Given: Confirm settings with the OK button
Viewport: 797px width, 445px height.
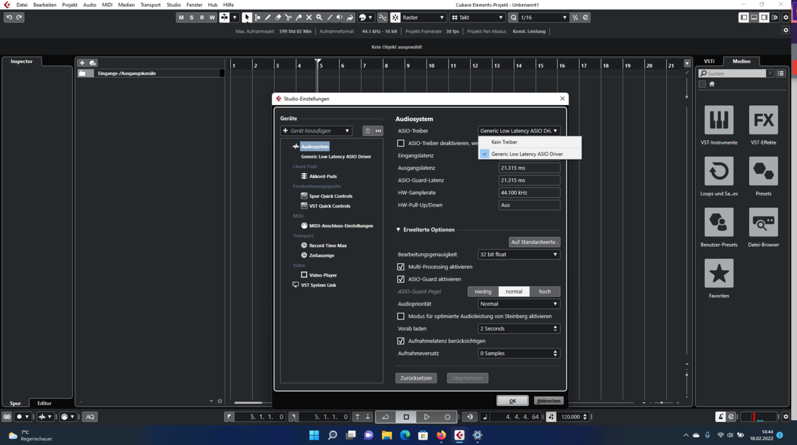Looking at the screenshot, I should click(x=512, y=401).
